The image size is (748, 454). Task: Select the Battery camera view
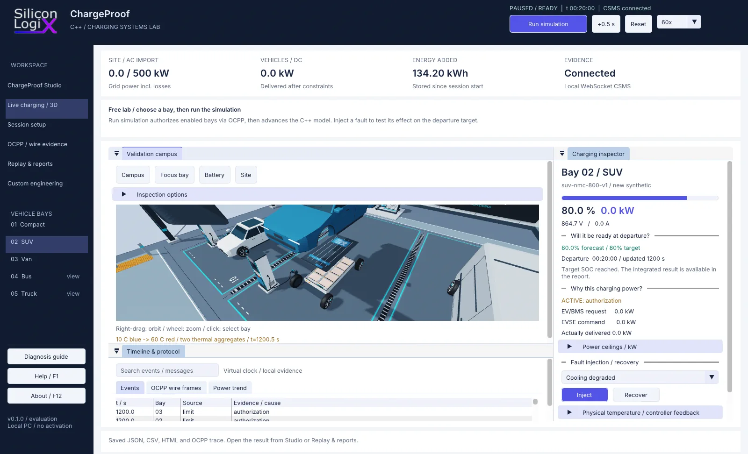pos(215,175)
